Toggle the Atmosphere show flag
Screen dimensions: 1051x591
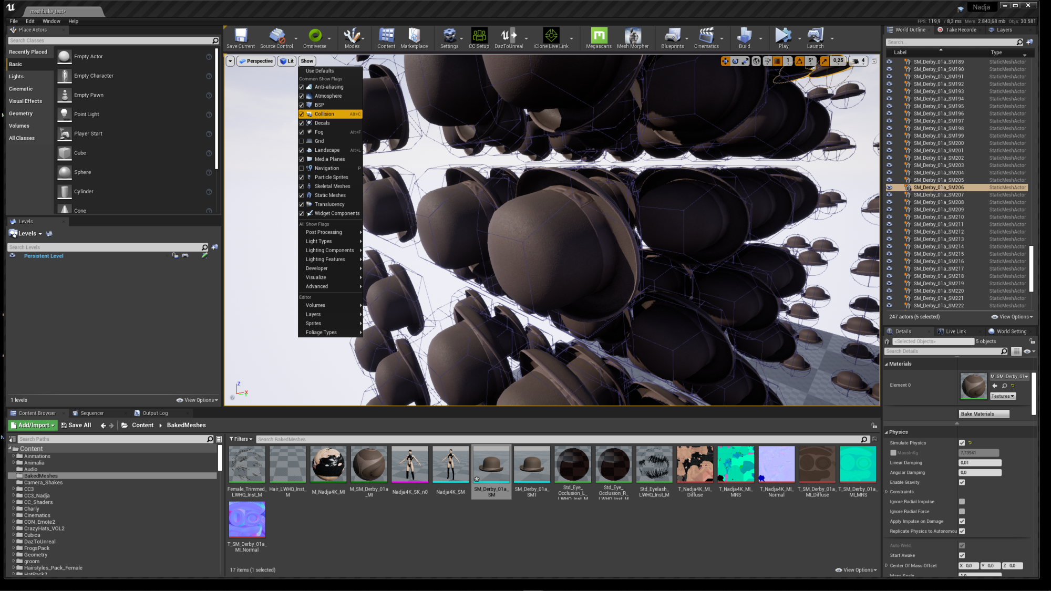coord(302,96)
